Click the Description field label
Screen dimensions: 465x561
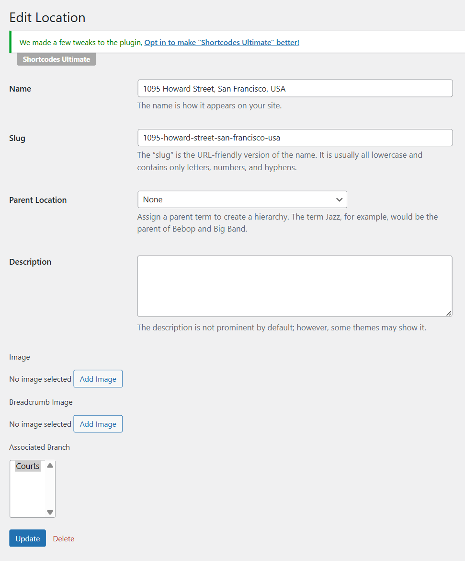coord(30,262)
